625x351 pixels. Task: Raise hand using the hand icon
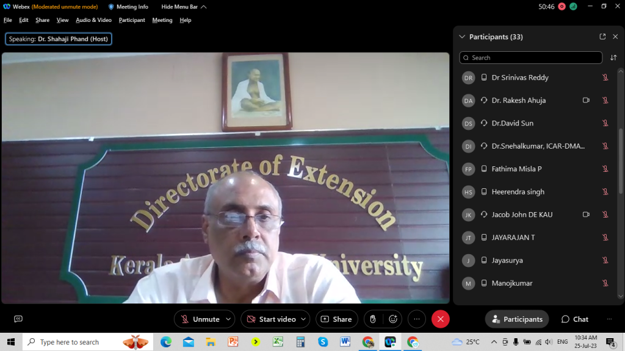tap(373, 319)
